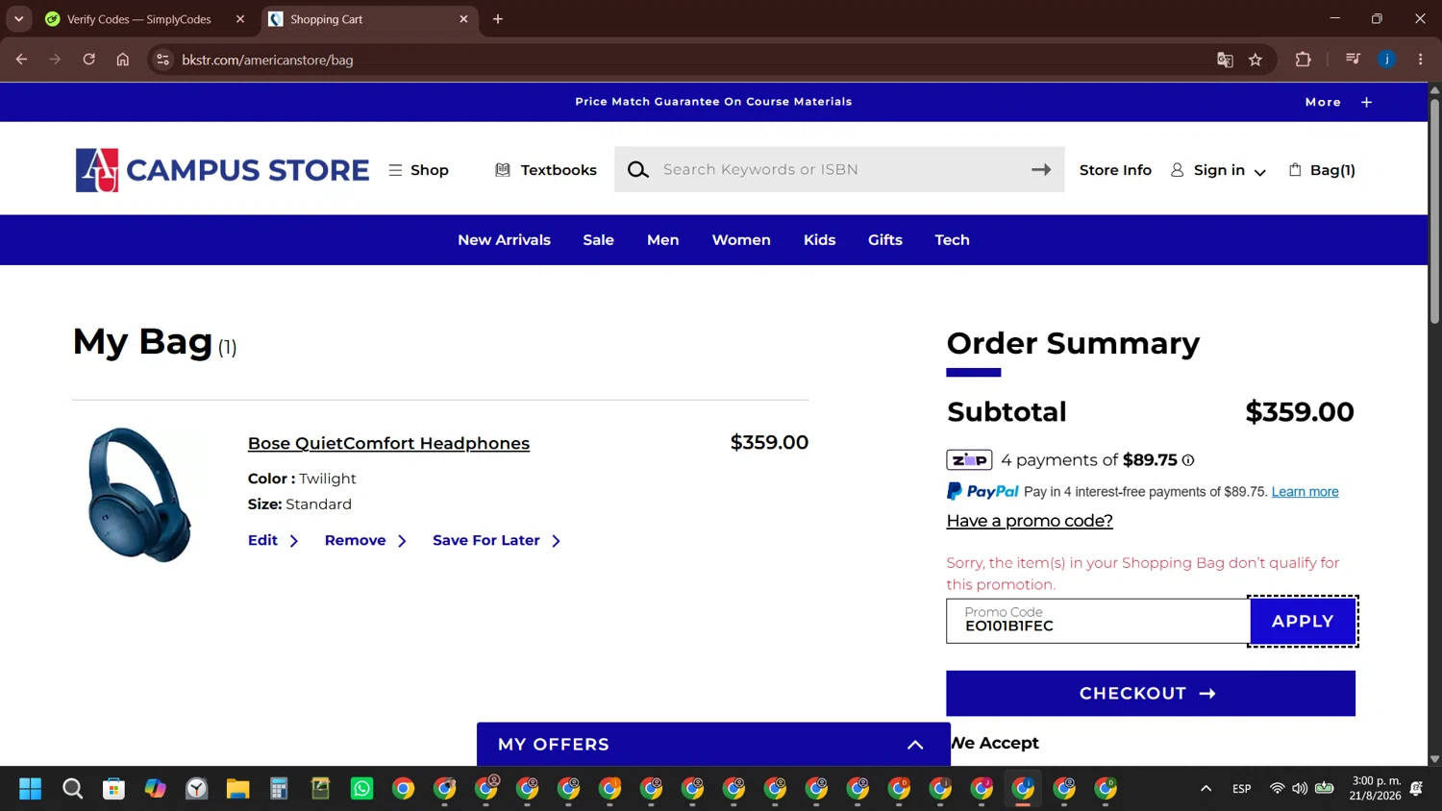Open a new browser tab
Image resolution: width=1442 pixels, height=811 pixels.
[x=498, y=19]
